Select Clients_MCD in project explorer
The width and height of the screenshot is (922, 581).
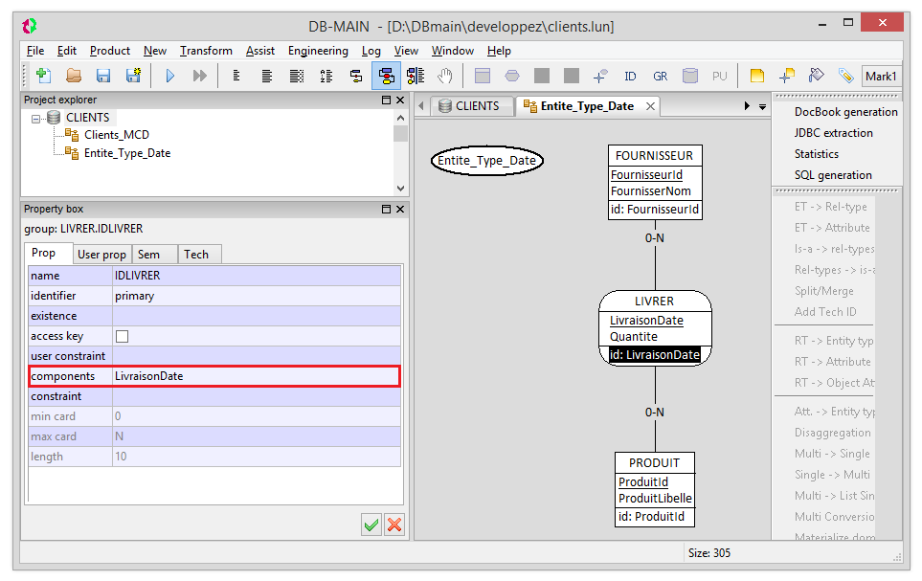117,135
